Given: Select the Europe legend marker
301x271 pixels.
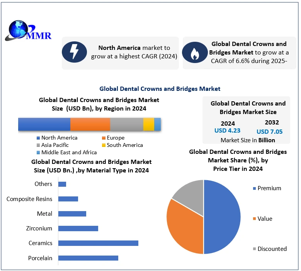Looking at the screenshot, I should pos(104,138).
